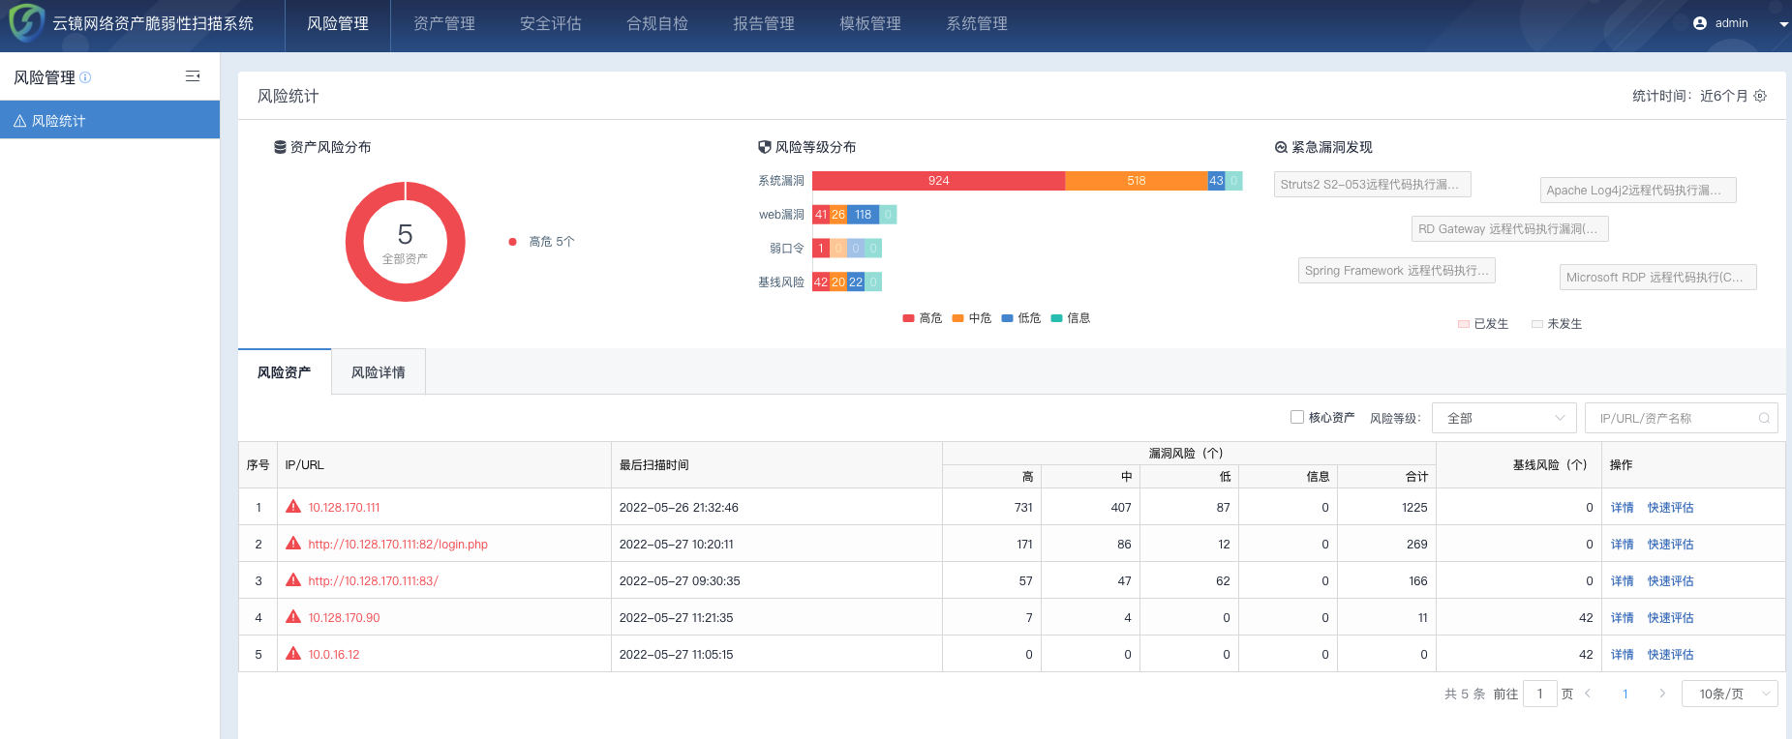This screenshot has height=739, width=1792.
Task: Click alert icon for 10.128.170.90 row
Action: (293, 617)
